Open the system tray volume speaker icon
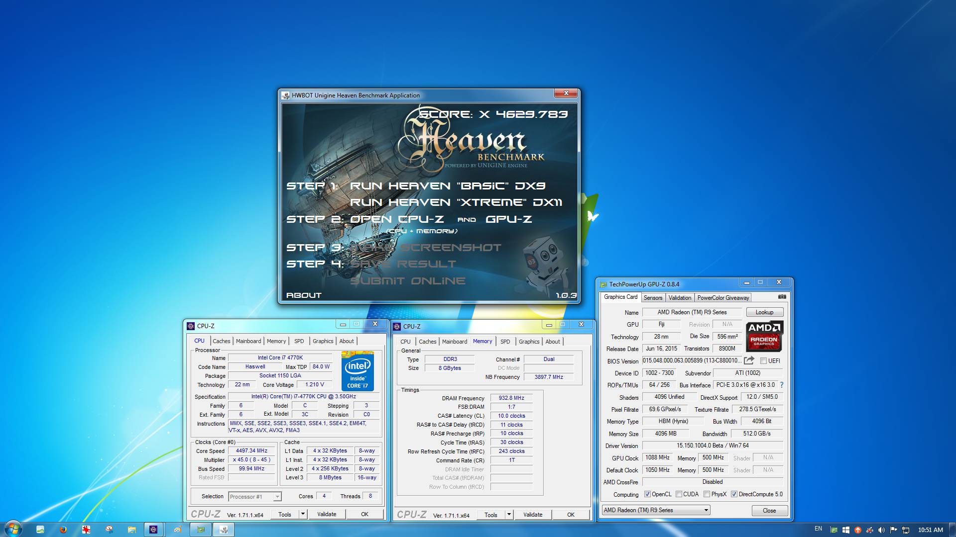The image size is (956, 537). [x=881, y=530]
